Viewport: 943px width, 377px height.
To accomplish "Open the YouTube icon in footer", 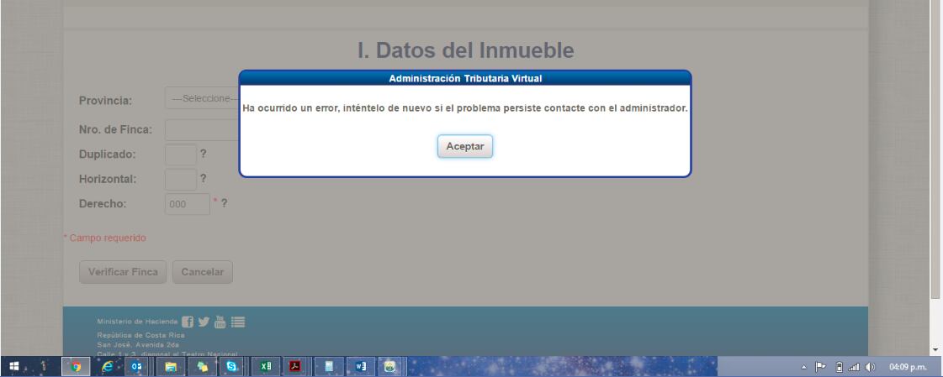I will (x=220, y=320).
